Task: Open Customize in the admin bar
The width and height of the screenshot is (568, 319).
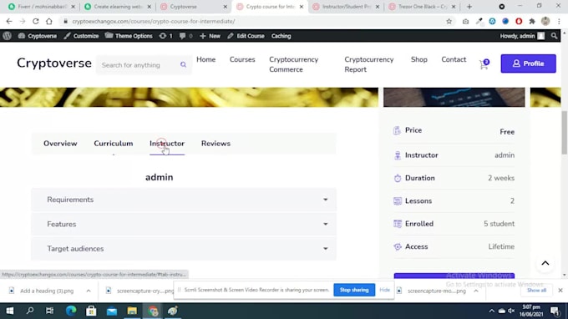Action: point(81,36)
